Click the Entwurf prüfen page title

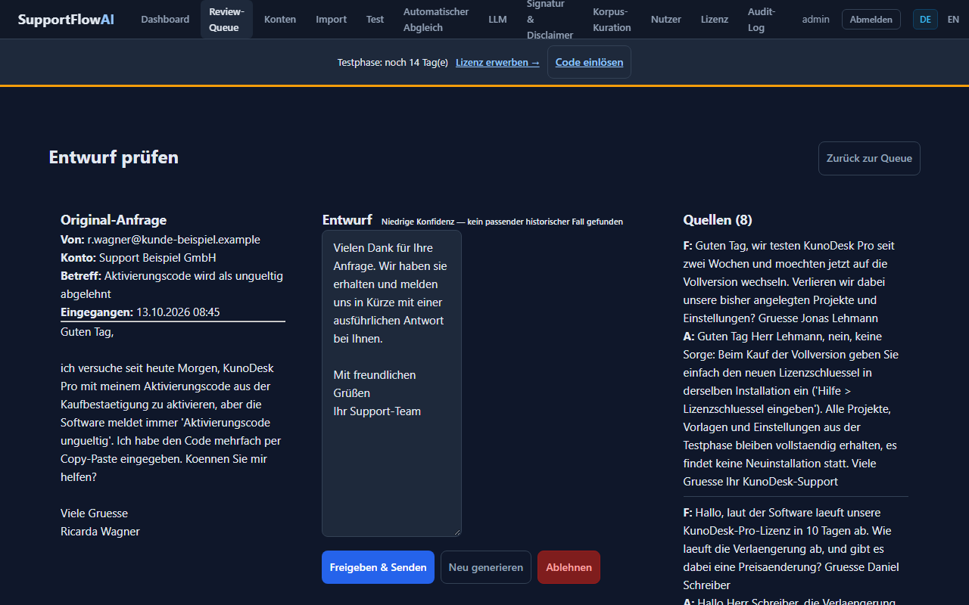point(114,157)
